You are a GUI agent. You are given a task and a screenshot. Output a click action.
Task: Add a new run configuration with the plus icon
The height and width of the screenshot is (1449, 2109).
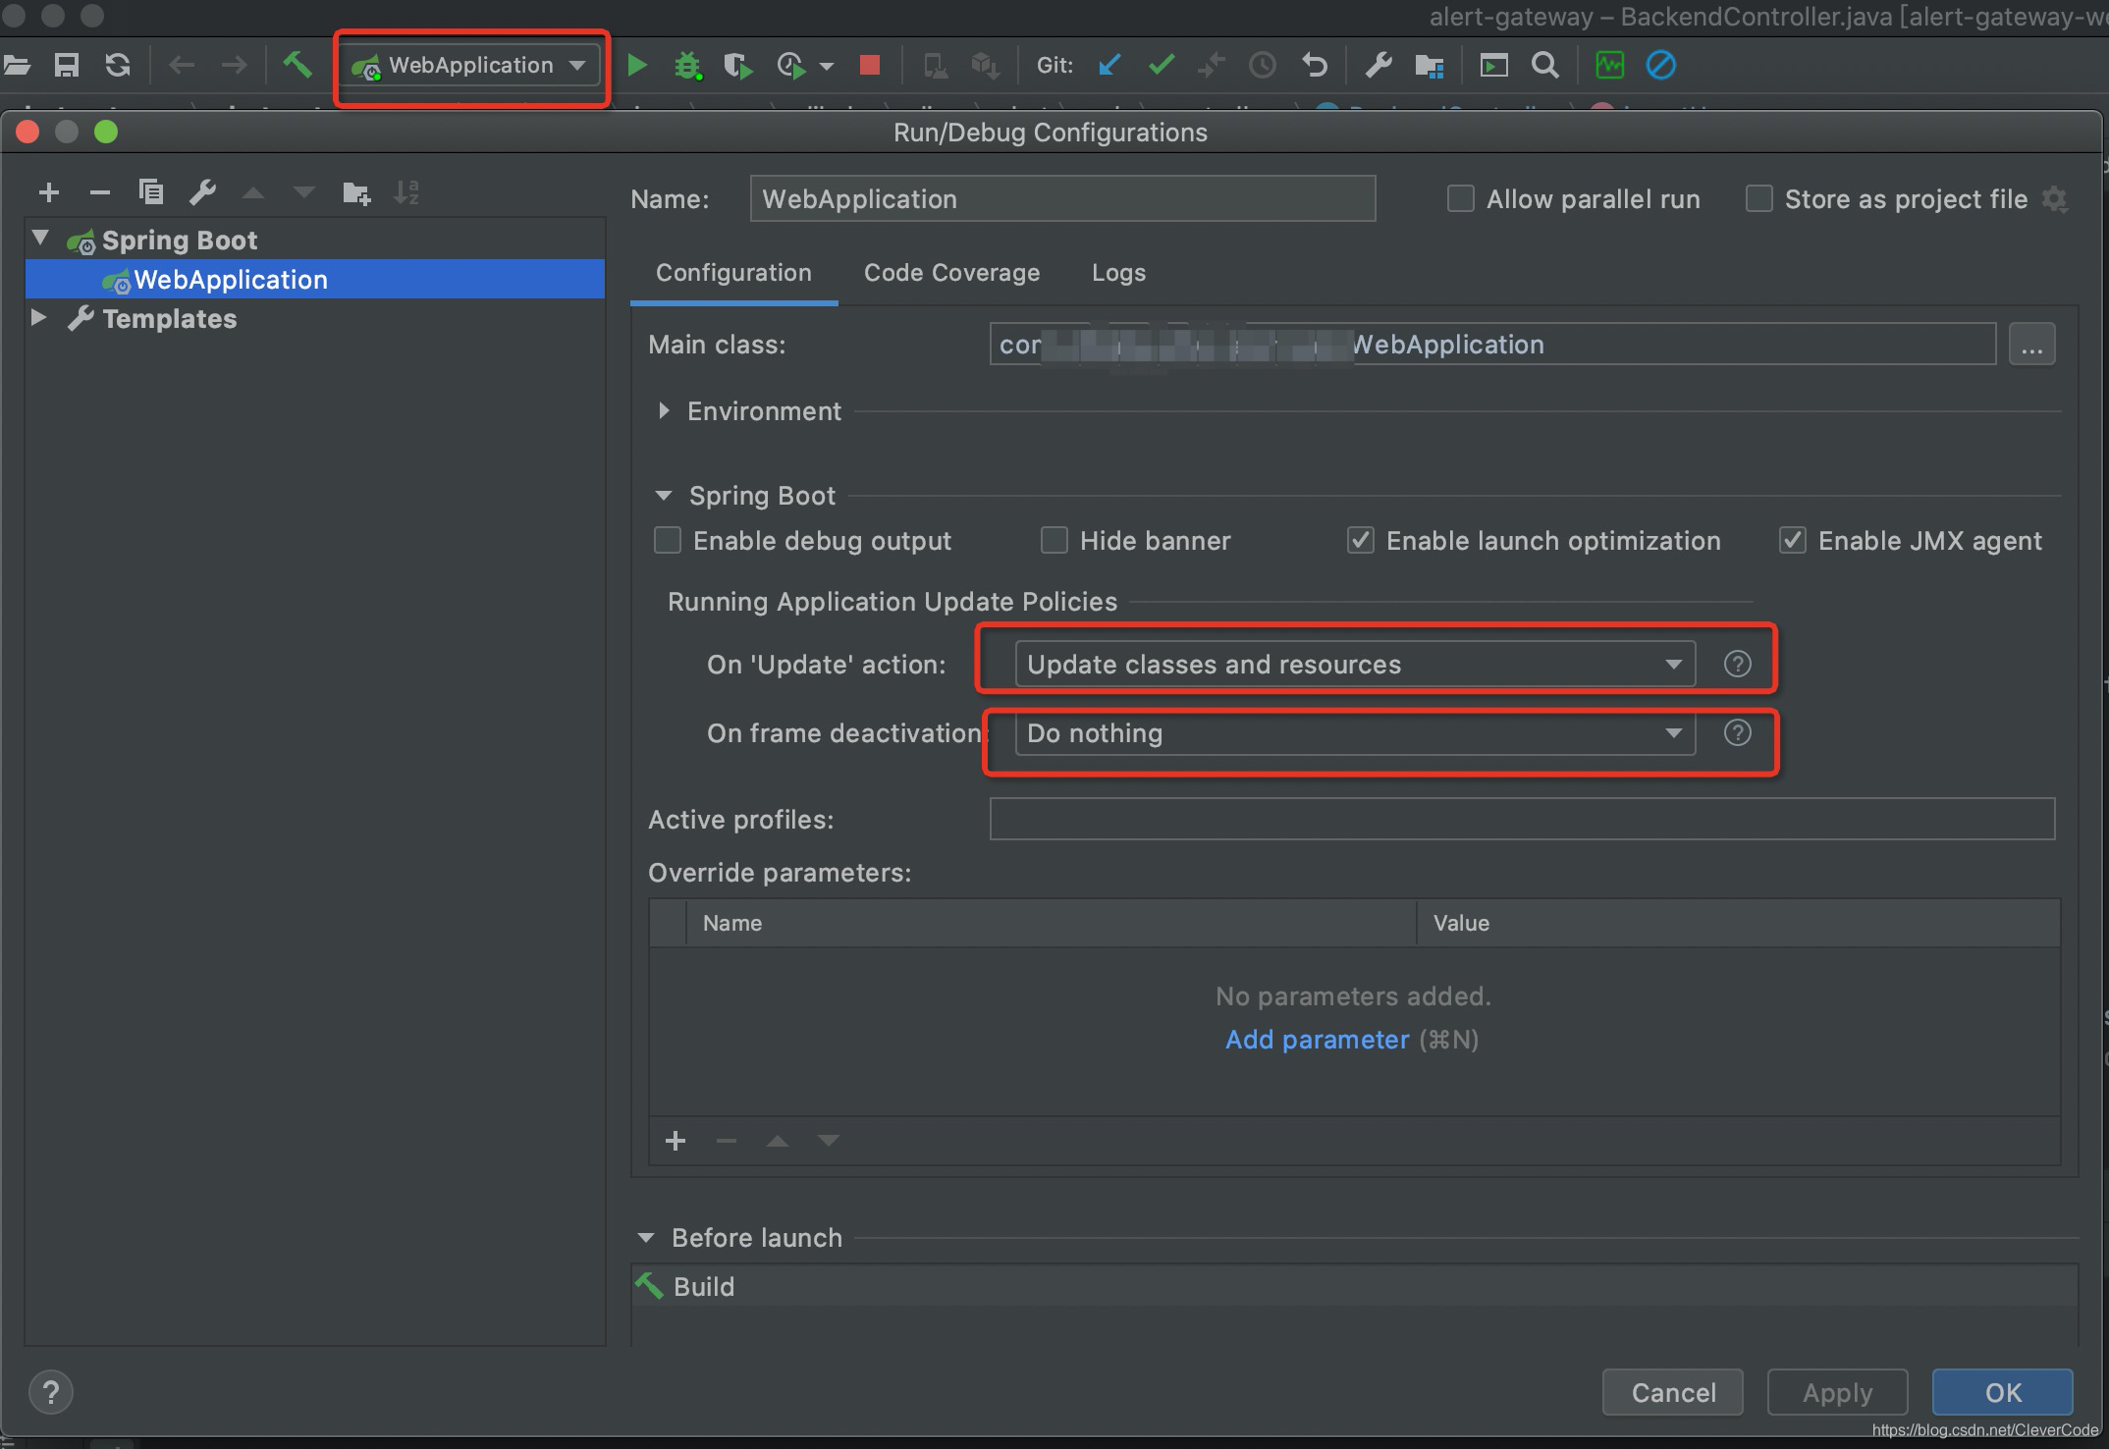tap(49, 192)
